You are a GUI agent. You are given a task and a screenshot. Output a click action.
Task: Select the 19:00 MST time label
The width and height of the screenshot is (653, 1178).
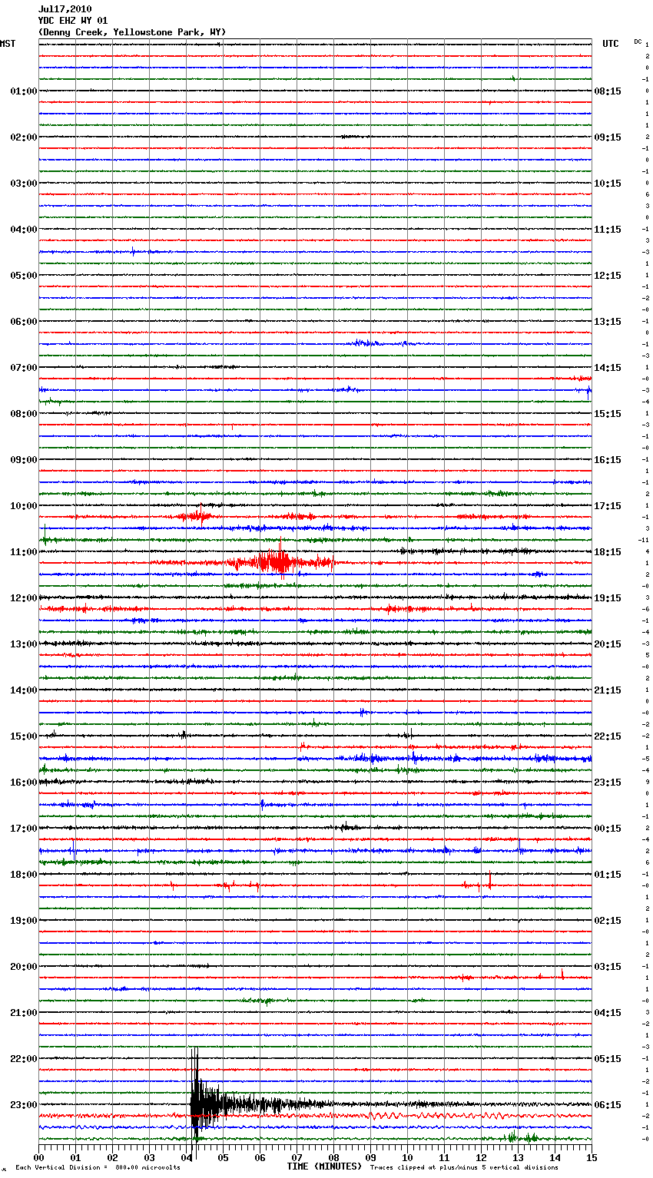tap(24, 921)
